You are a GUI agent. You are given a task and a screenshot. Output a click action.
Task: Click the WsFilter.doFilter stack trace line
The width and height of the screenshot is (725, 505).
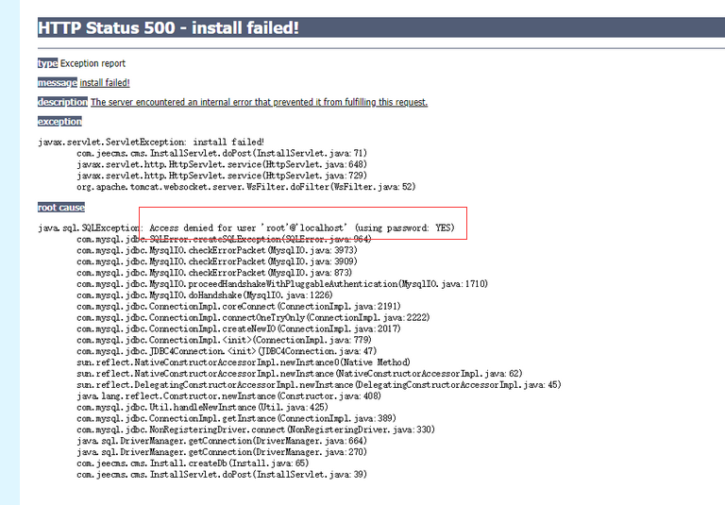coord(245,187)
